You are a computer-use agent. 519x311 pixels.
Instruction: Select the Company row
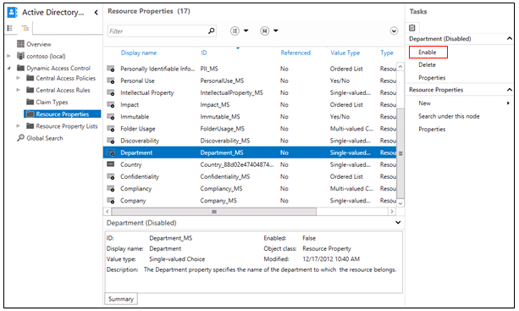pyautogui.click(x=250, y=201)
